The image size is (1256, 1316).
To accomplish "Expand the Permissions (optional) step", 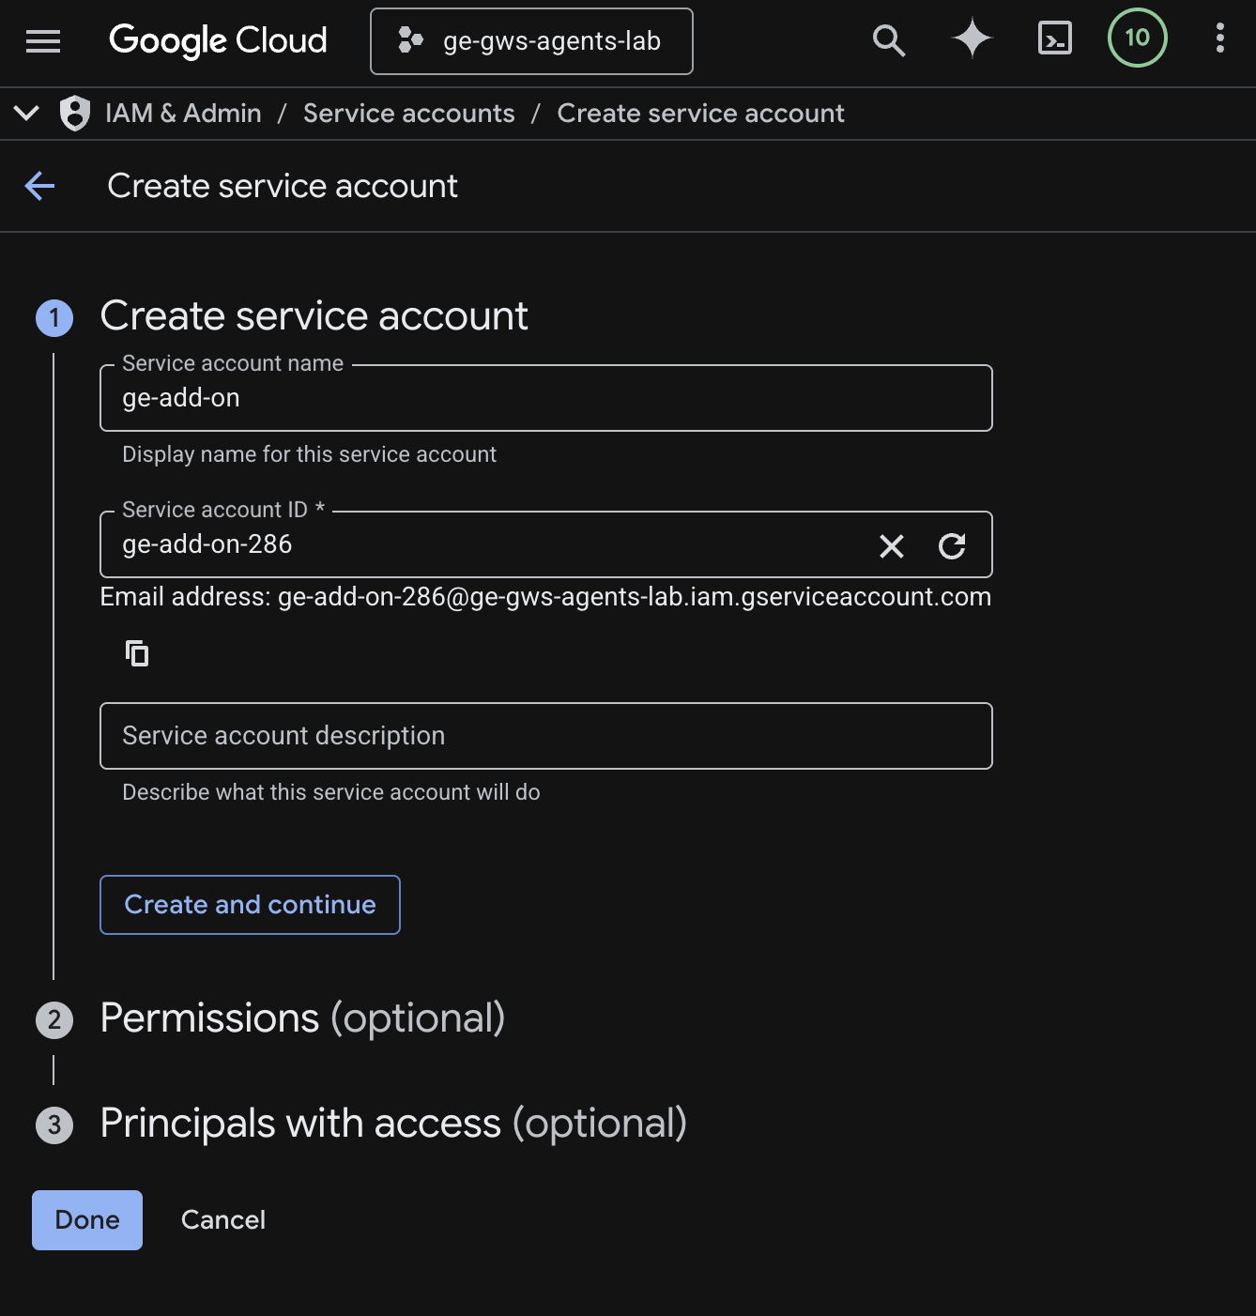I will tap(302, 1018).
